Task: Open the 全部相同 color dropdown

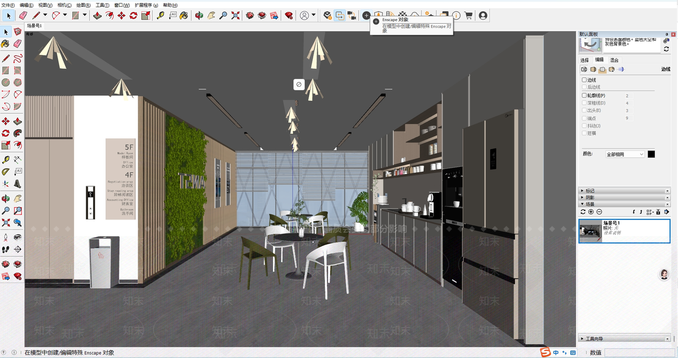Action: pos(625,154)
